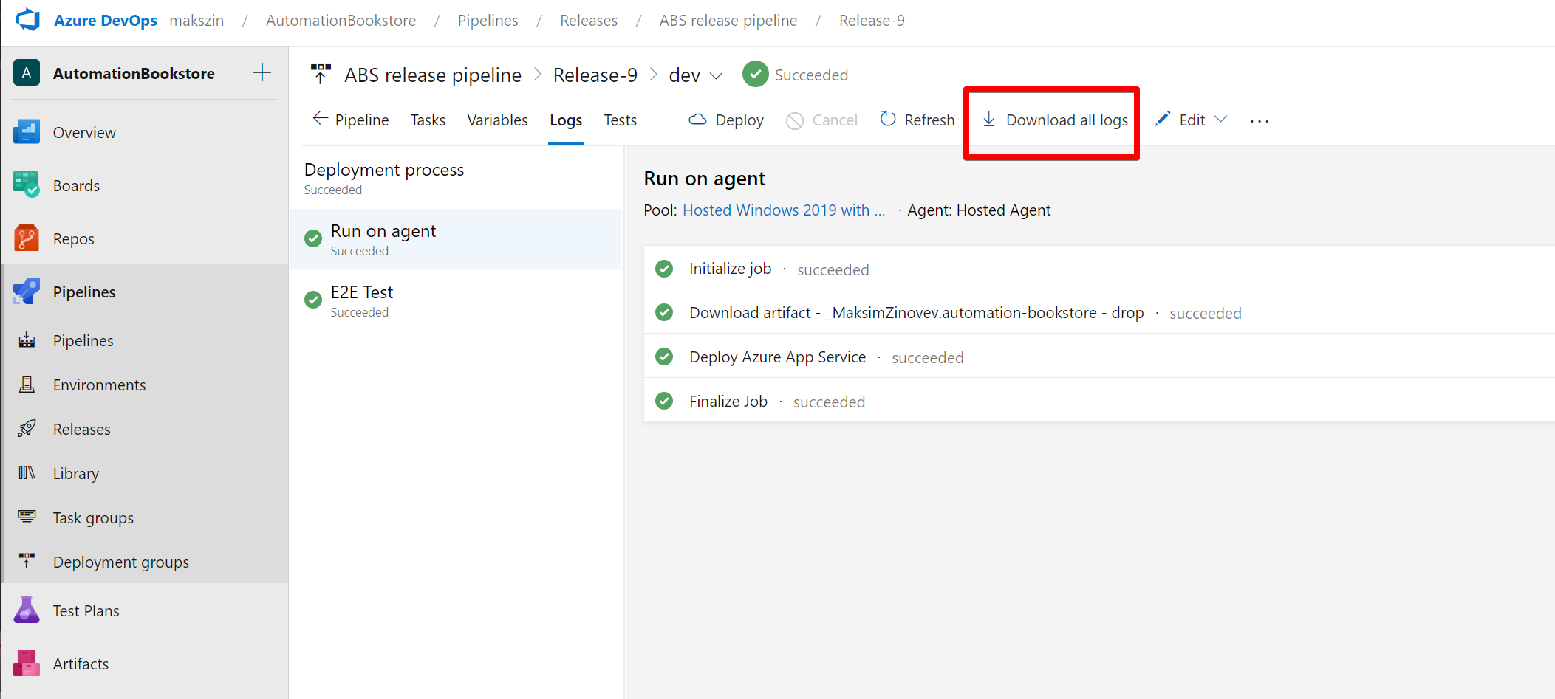Screen dimensions: 1555x699
Task: Click the Releases rocket icon
Action: tap(27, 429)
